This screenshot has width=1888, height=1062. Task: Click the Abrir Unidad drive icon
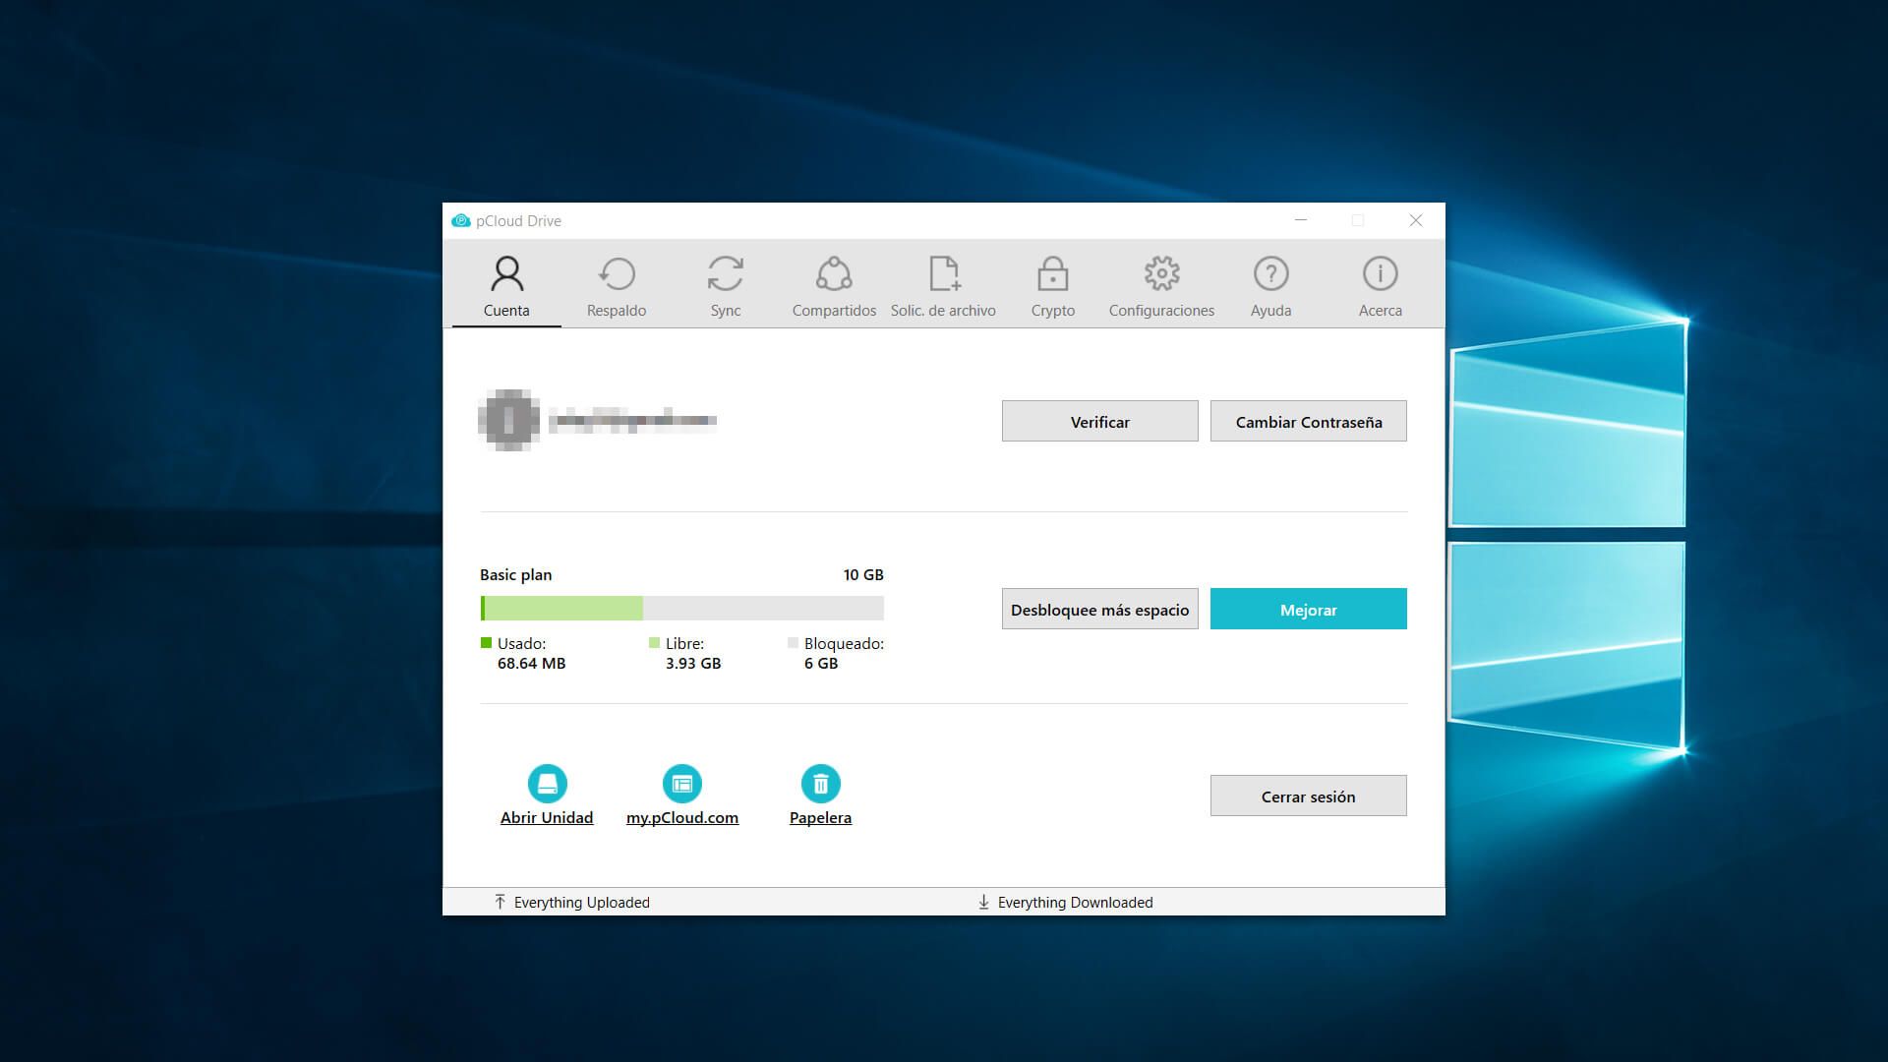[x=547, y=784]
